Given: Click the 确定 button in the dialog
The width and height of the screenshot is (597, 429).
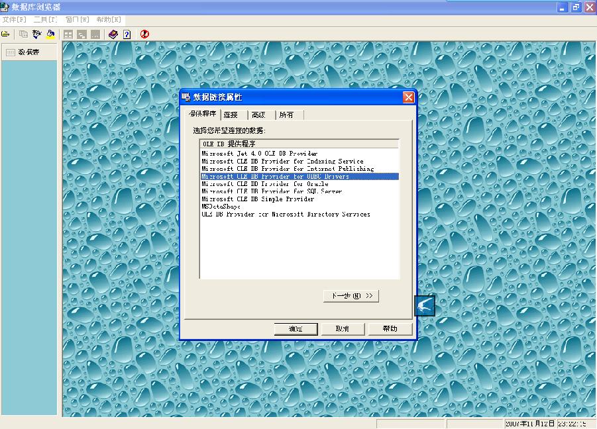Looking at the screenshot, I should [296, 328].
